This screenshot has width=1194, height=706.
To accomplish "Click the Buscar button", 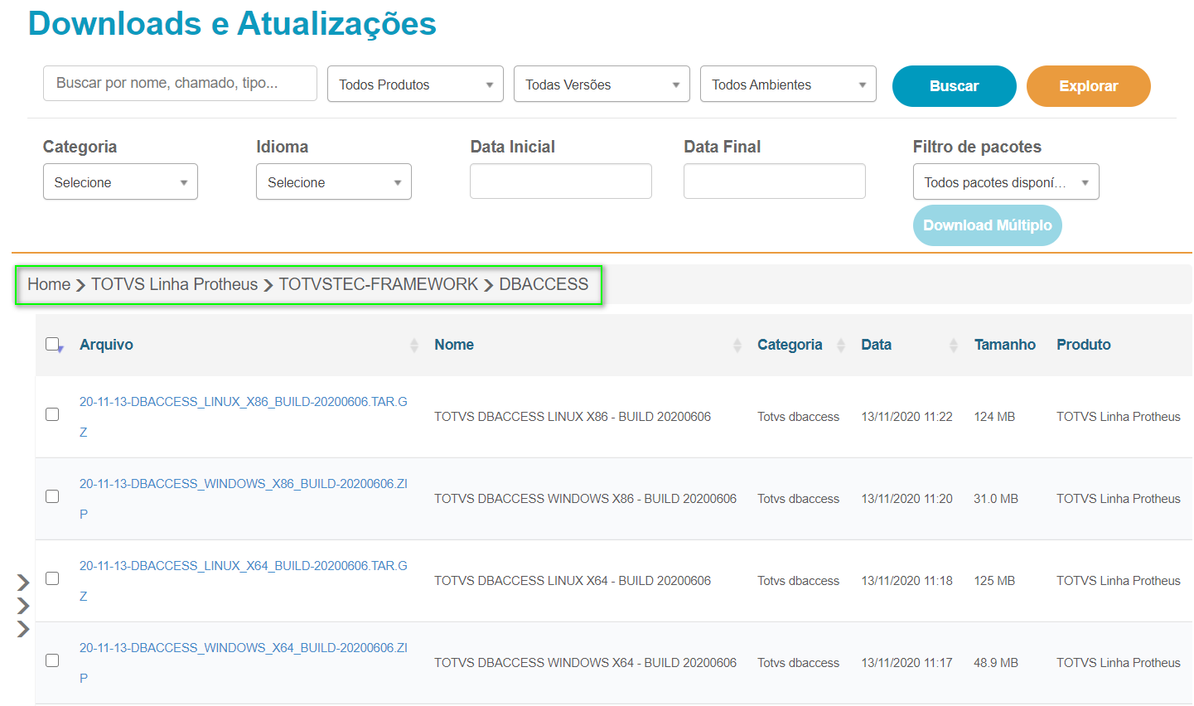I will pos(955,86).
